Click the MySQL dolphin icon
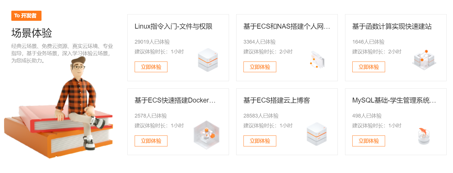This screenshot has width=453, height=173. 424,136
